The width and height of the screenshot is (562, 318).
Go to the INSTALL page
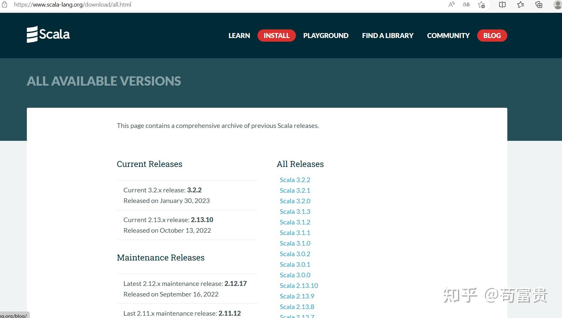277,36
